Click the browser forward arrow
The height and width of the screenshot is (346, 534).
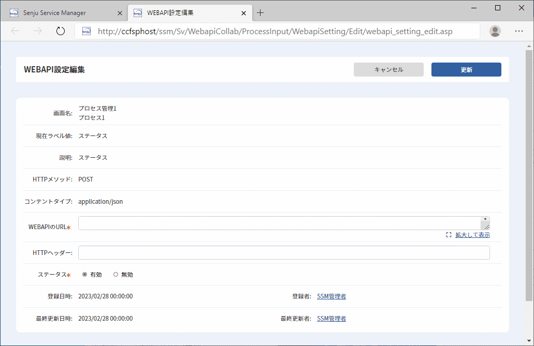[x=38, y=31]
